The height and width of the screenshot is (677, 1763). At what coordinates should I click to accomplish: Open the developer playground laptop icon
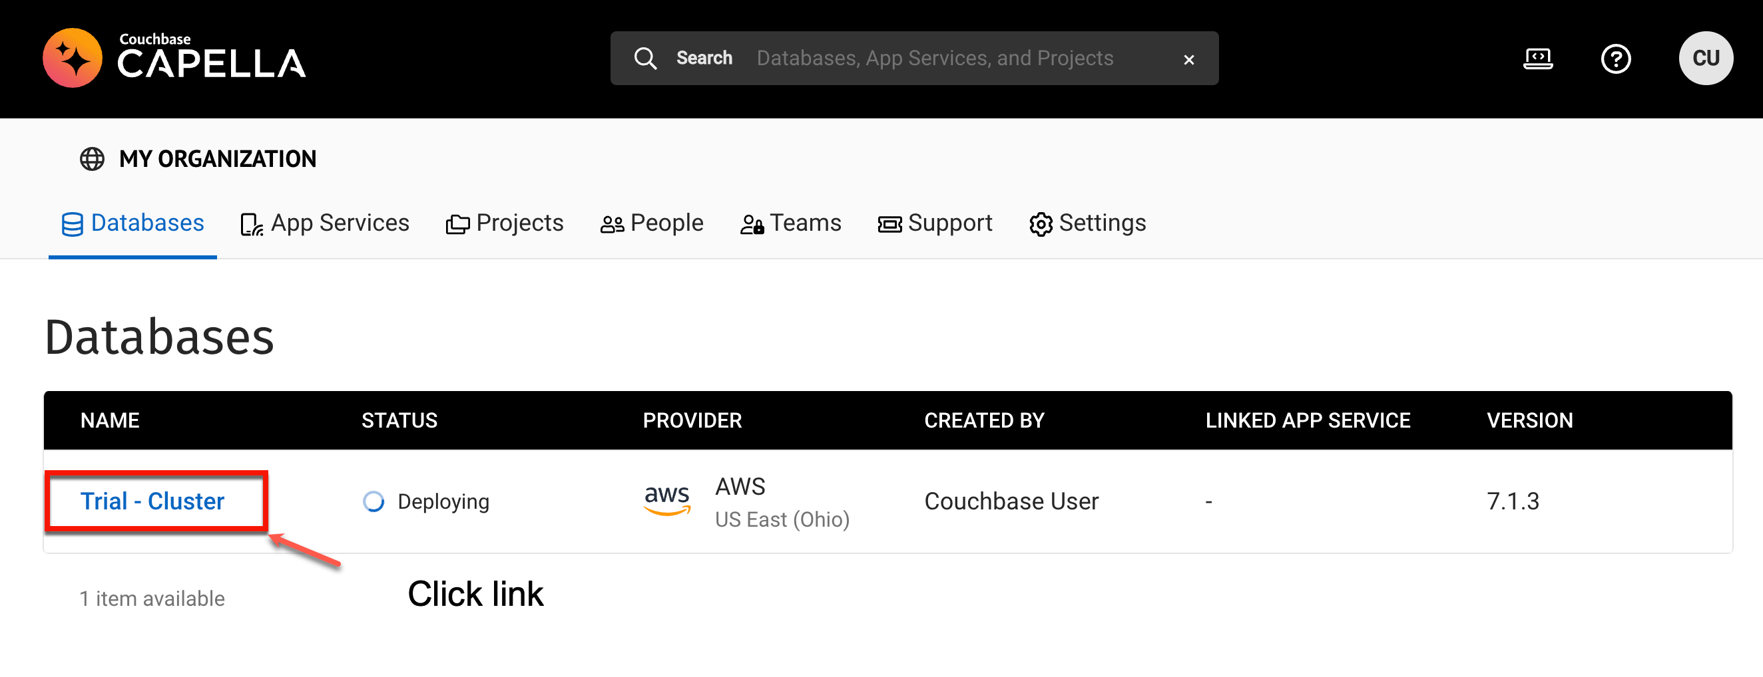pyautogui.click(x=1538, y=58)
